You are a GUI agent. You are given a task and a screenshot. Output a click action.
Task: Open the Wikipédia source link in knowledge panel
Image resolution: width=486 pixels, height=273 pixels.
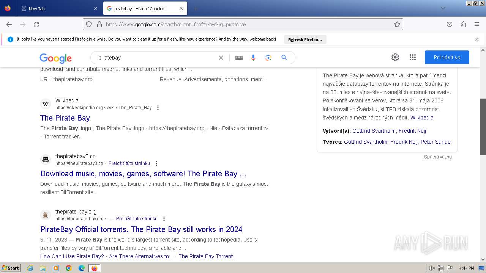pyautogui.click(x=422, y=118)
